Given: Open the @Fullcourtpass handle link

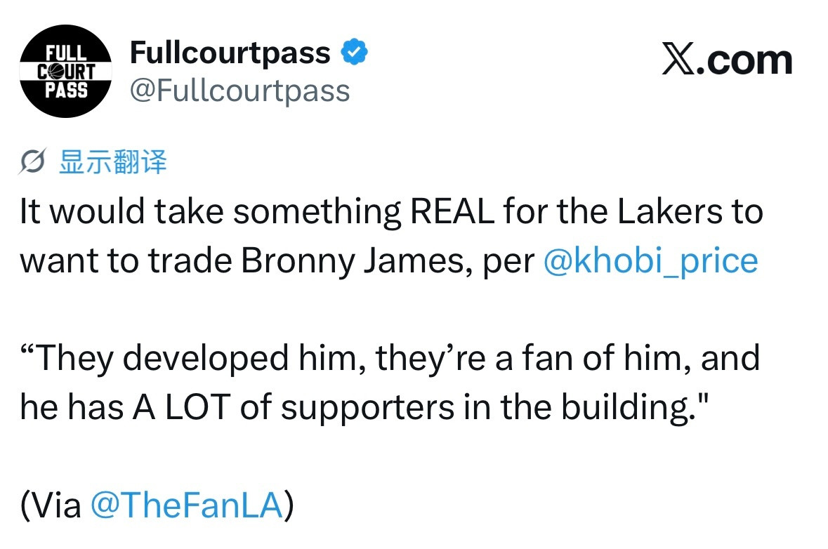Looking at the screenshot, I should [x=239, y=91].
